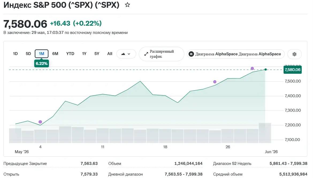Click the date label 26 on axis
This screenshot has width=313, height=178.
pos(228,147)
